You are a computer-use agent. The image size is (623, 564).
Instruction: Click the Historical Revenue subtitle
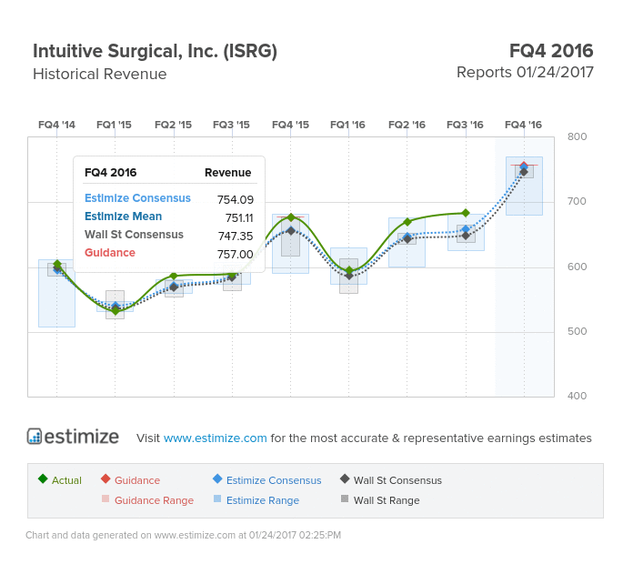tap(100, 74)
